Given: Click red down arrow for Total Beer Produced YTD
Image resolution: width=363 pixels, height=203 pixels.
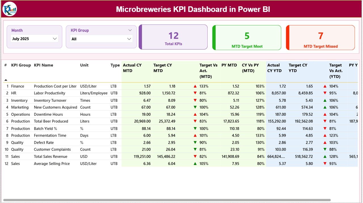Looking at the screenshot, I should coord(325,121).
